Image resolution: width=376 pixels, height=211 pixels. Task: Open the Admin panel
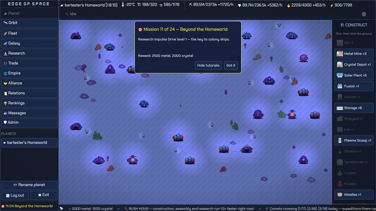pos(29,123)
